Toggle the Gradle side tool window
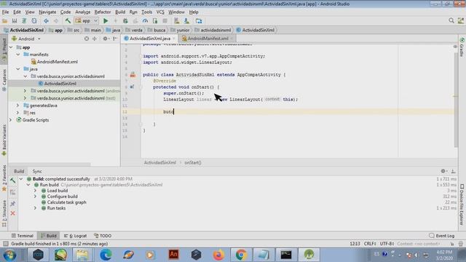The width and height of the screenshot is (466, 262). 462,47
